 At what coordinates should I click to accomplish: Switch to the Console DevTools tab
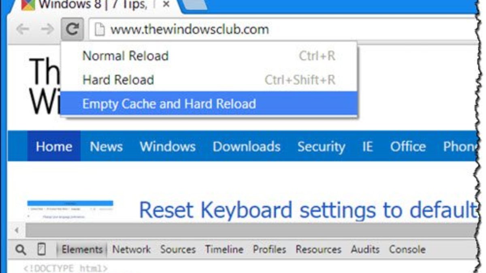pyautogui.click(x=407, y=250)
